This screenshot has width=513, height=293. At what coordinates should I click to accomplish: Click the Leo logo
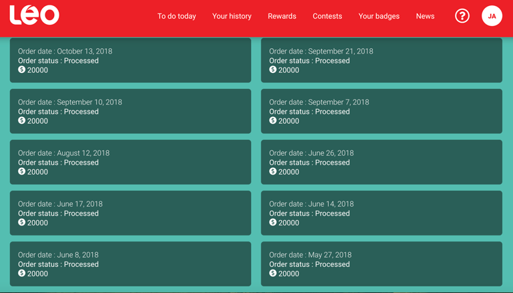(x=34, y=15)
